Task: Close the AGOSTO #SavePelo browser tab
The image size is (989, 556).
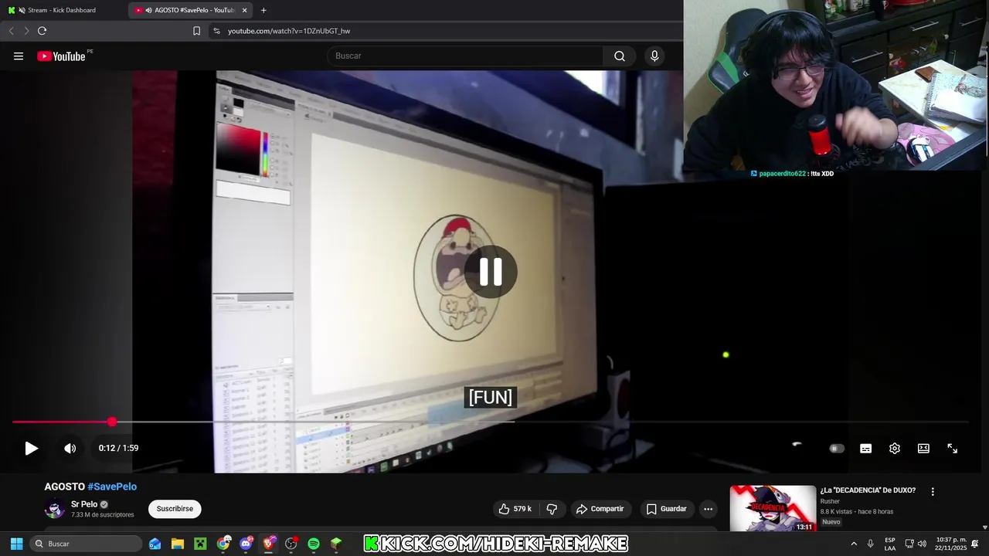Action: [x=245, y=10]
